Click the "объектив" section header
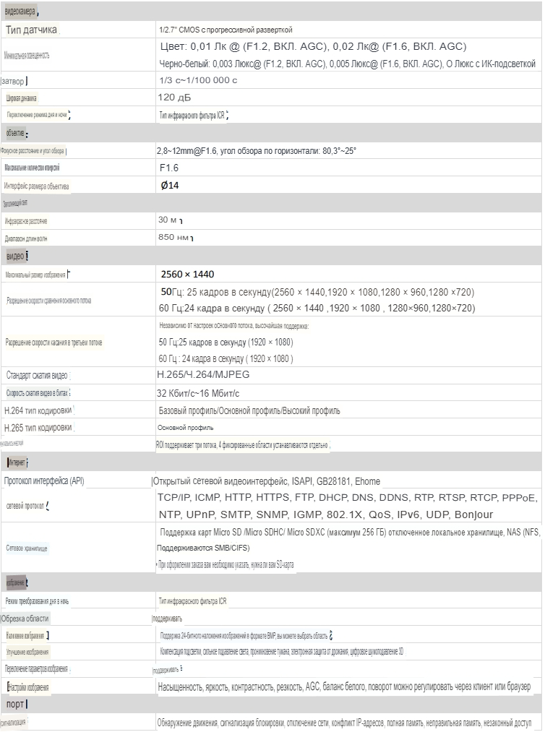Viewport: 545px width, 732px height. pyautogui.click(x=15, y=133)
